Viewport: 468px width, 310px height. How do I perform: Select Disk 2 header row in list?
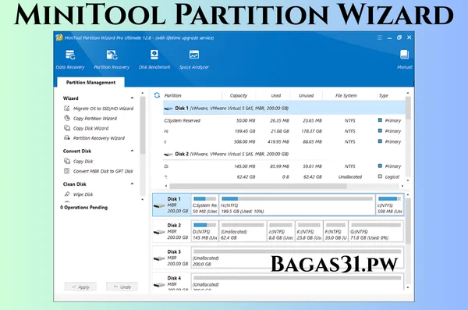284,155
